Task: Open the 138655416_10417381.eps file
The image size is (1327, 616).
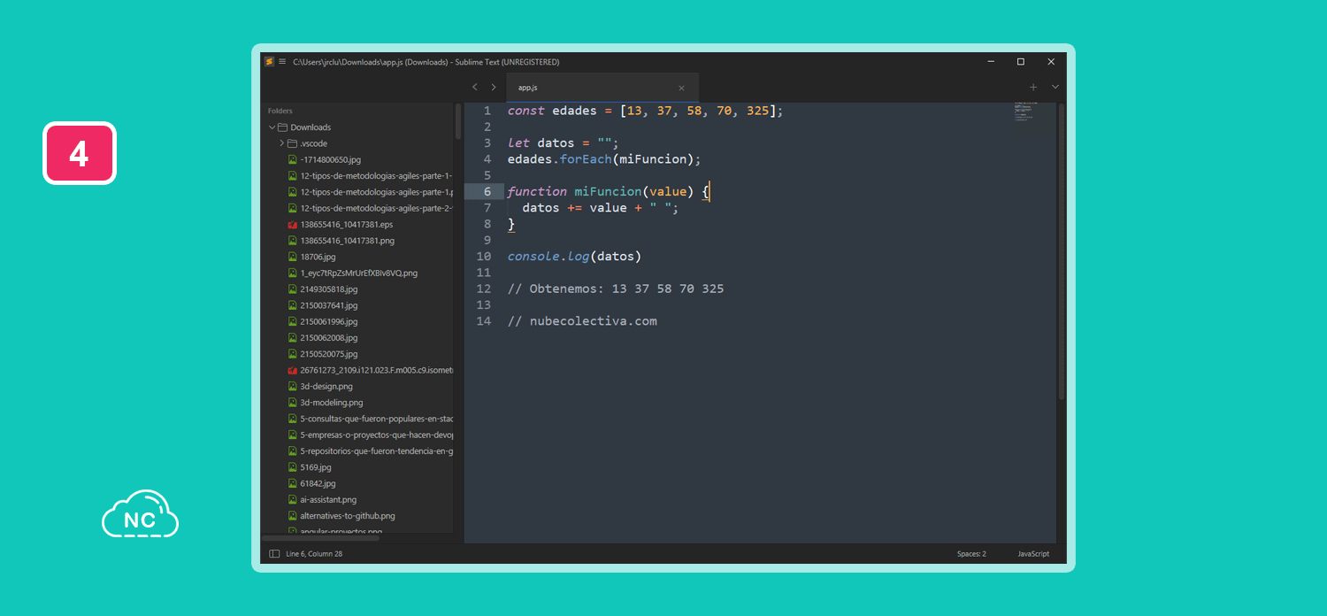Action: coord(346,225)
